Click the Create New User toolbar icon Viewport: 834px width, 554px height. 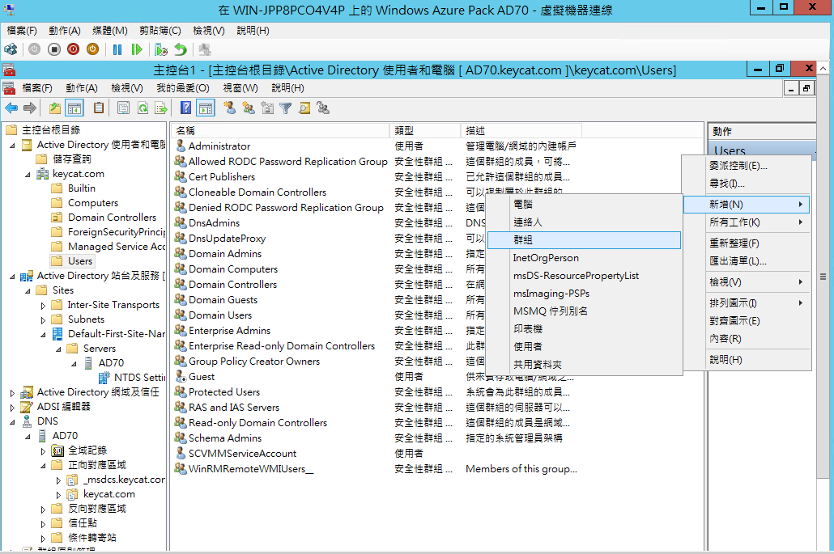[x=230, y=108]
